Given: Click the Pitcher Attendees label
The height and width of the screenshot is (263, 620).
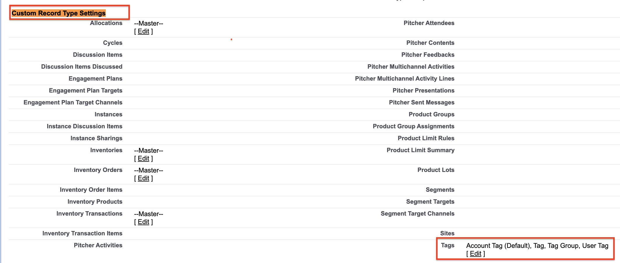Looking at the screenshot, I should pyautogui.click(x=429, y=23).
